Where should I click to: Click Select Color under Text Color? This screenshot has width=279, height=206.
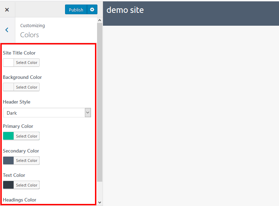27,185
